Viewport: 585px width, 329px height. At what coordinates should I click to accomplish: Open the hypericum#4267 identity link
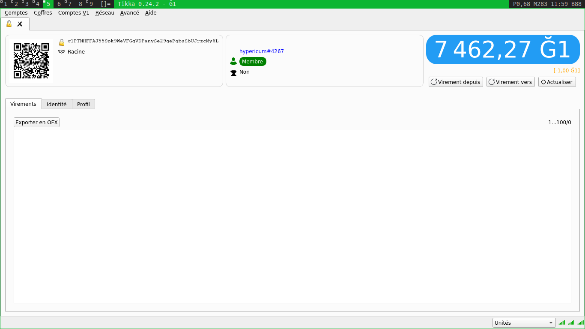261,51
